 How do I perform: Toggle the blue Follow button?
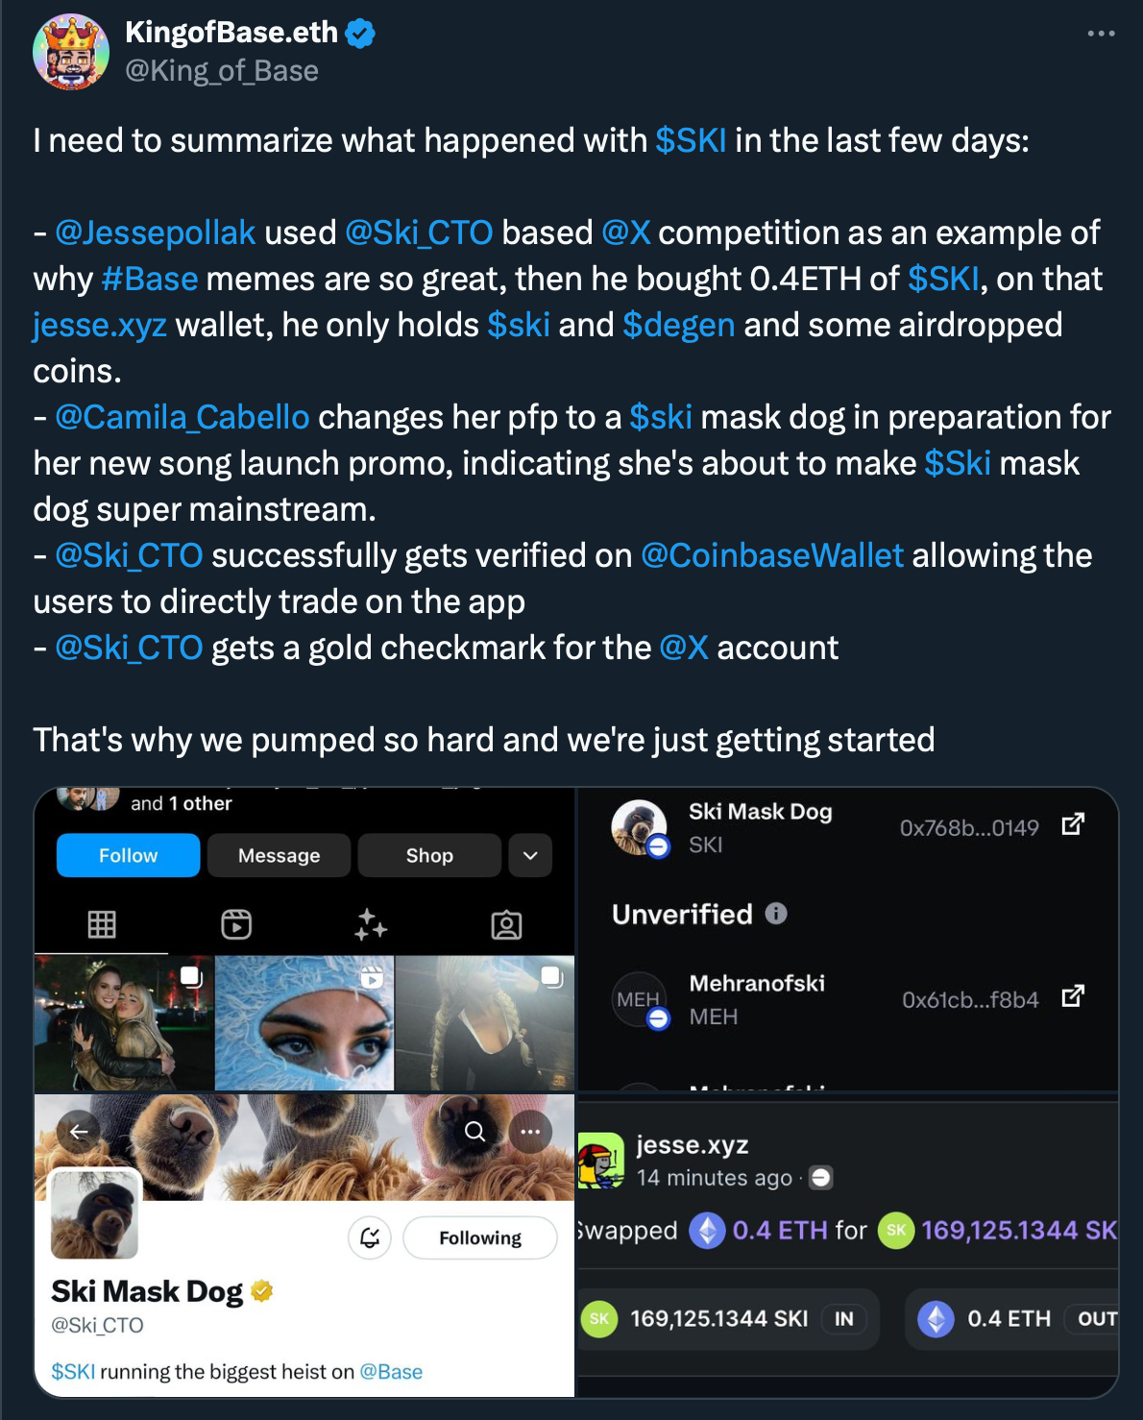tap(129, 855)
